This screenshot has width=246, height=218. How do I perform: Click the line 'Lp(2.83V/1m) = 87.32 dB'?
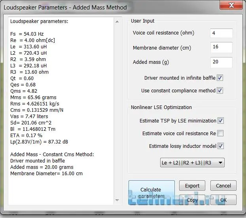(39, 142)
